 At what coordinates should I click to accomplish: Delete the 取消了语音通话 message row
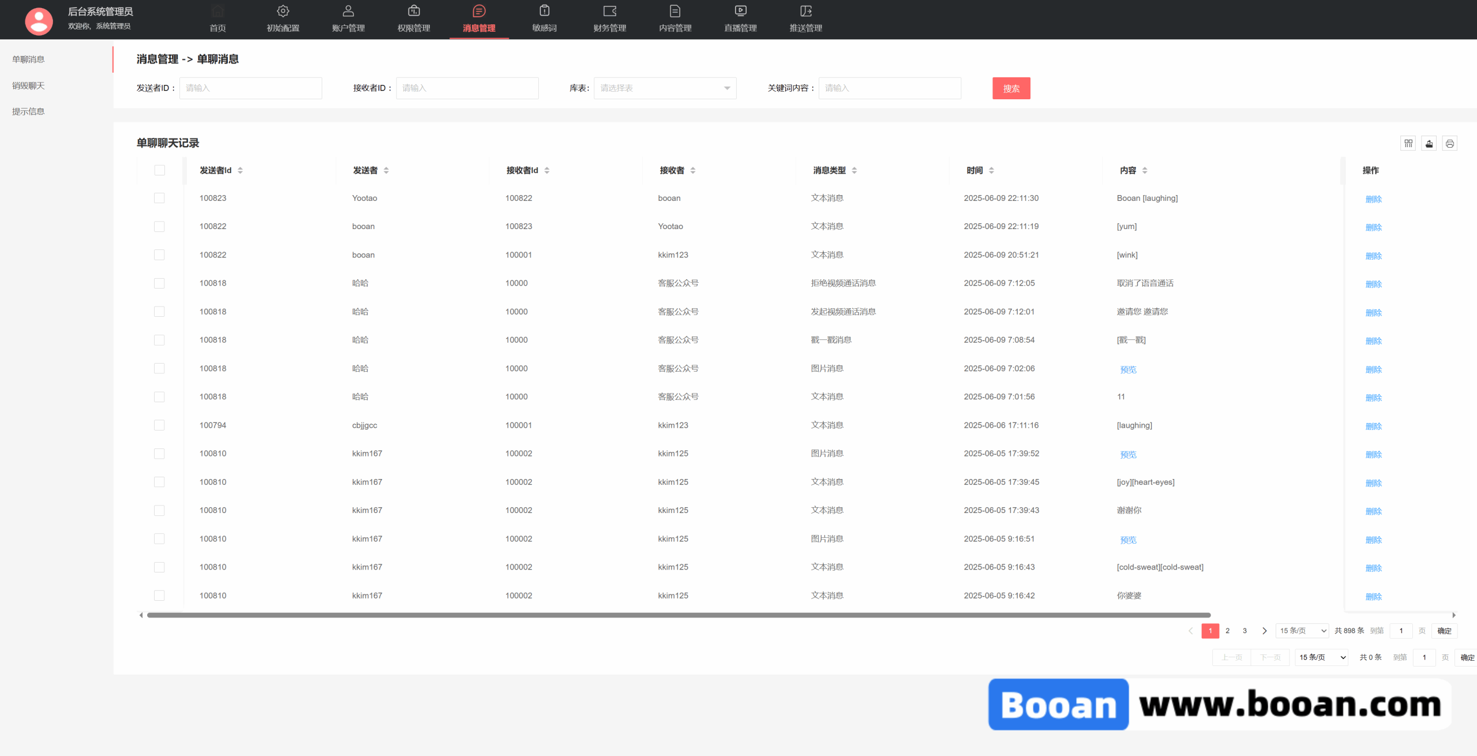coord(1373,284)
